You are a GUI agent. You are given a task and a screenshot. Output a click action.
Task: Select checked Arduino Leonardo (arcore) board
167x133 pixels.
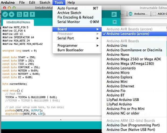coord(134,34)
